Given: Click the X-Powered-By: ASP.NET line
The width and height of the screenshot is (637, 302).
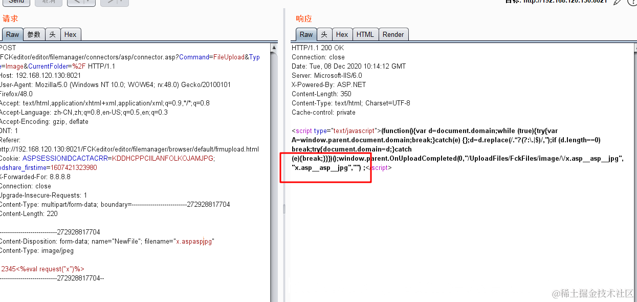Looking at the screenshot, I should point(328,84).
